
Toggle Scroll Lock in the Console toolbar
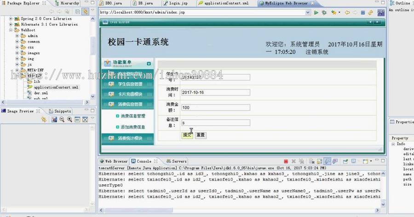(320, 161)
